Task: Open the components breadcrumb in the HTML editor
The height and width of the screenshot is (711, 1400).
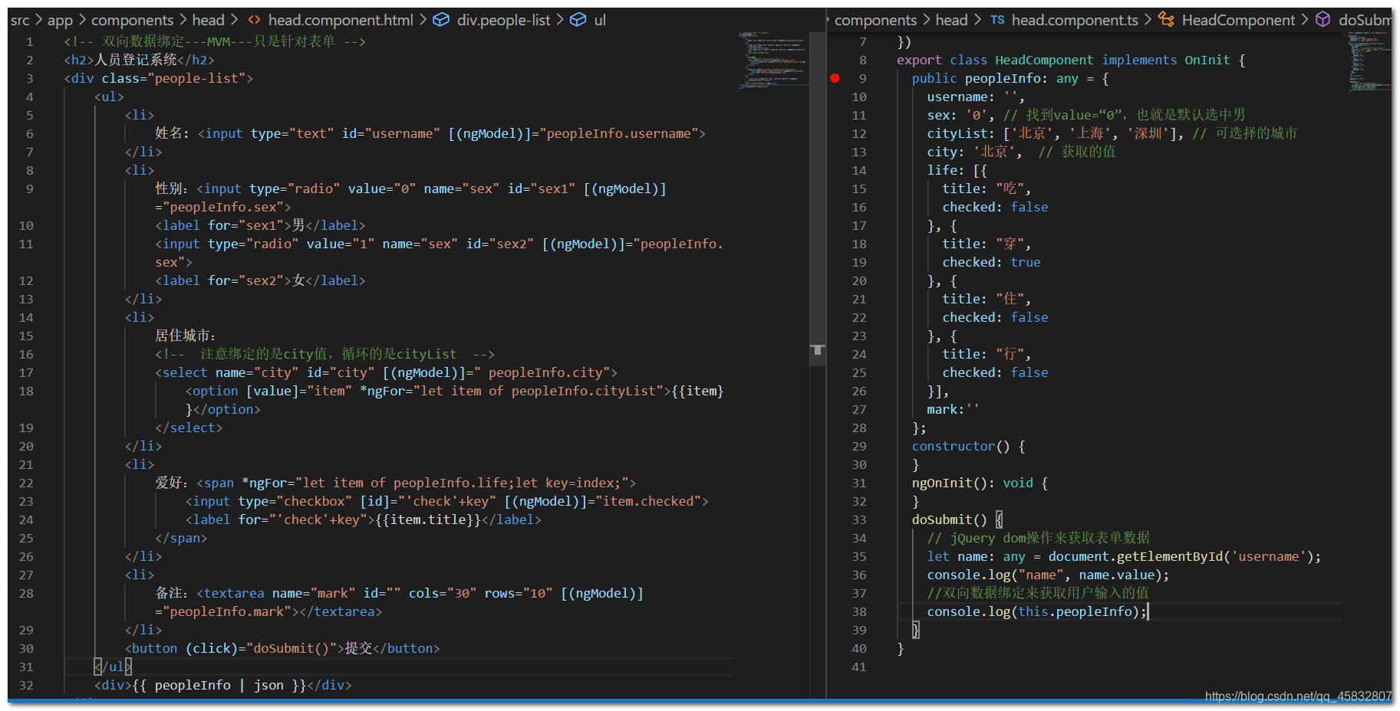Action: [x=132, y=20]
